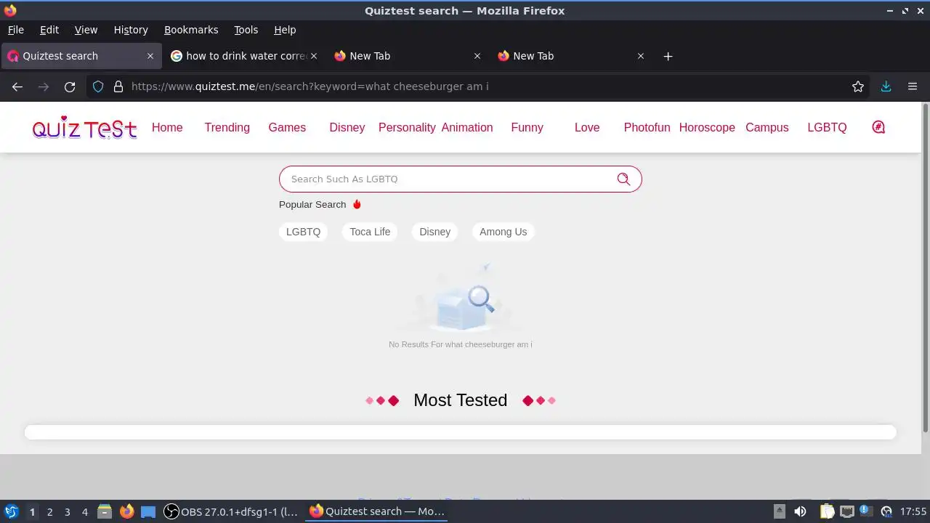This screenshot has width=930, height=523.
Task: Click the tracking protection shield icon
Action: click(98, 86)
